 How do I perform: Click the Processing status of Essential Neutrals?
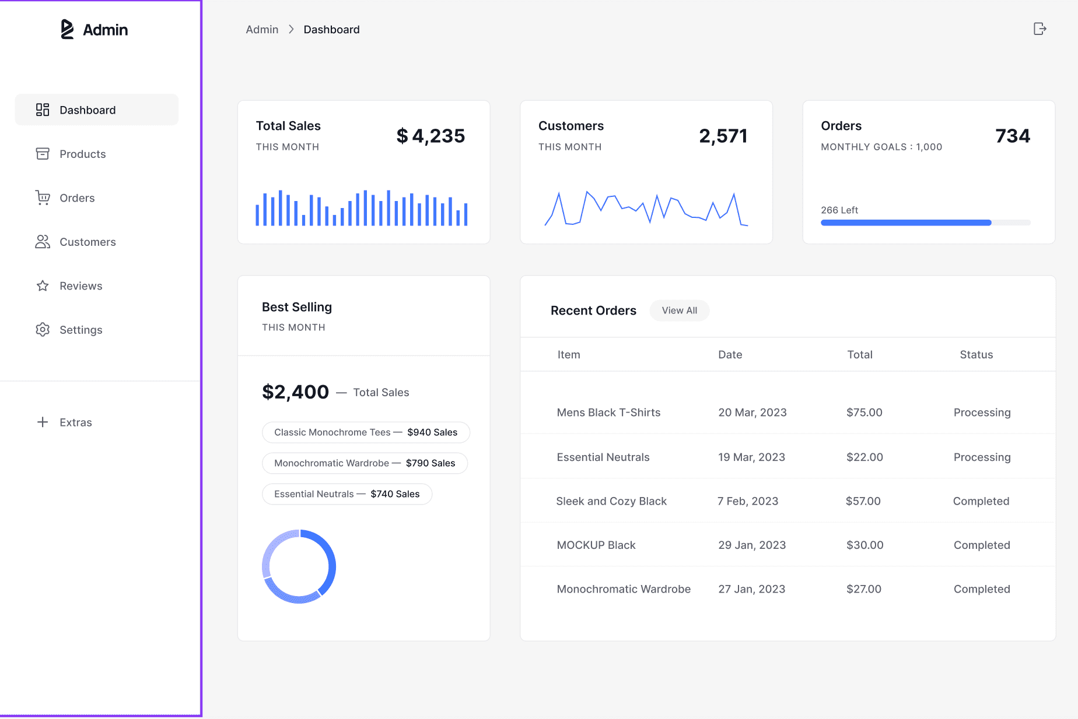[x=982, y=457]
